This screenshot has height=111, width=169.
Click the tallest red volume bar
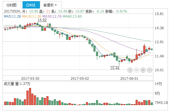tap(30, 97)
